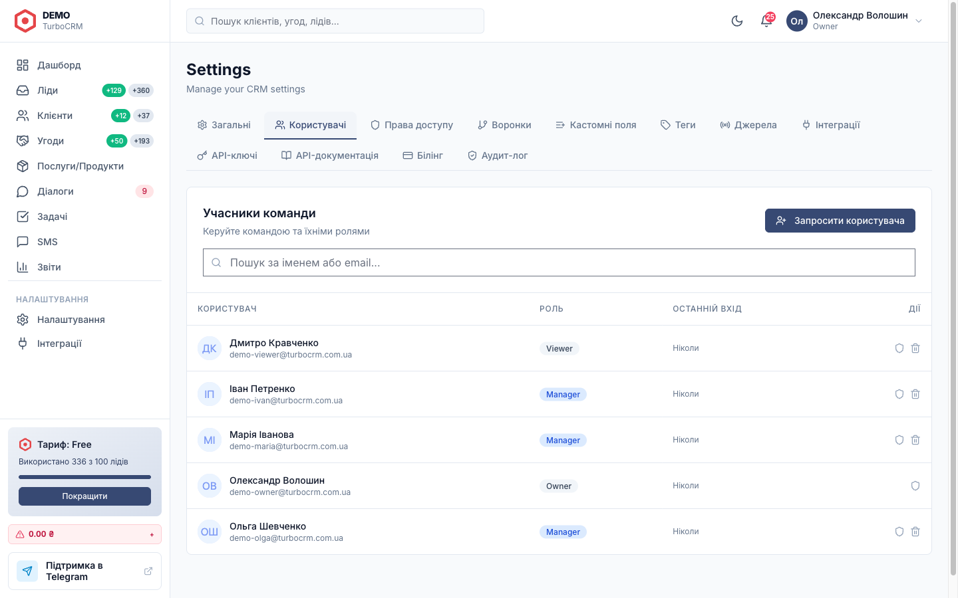Click Покращити upgrade button
Image resolution: width=958 pixels, height=598 pixels.
pyautogui.click(x=84, y=496)
